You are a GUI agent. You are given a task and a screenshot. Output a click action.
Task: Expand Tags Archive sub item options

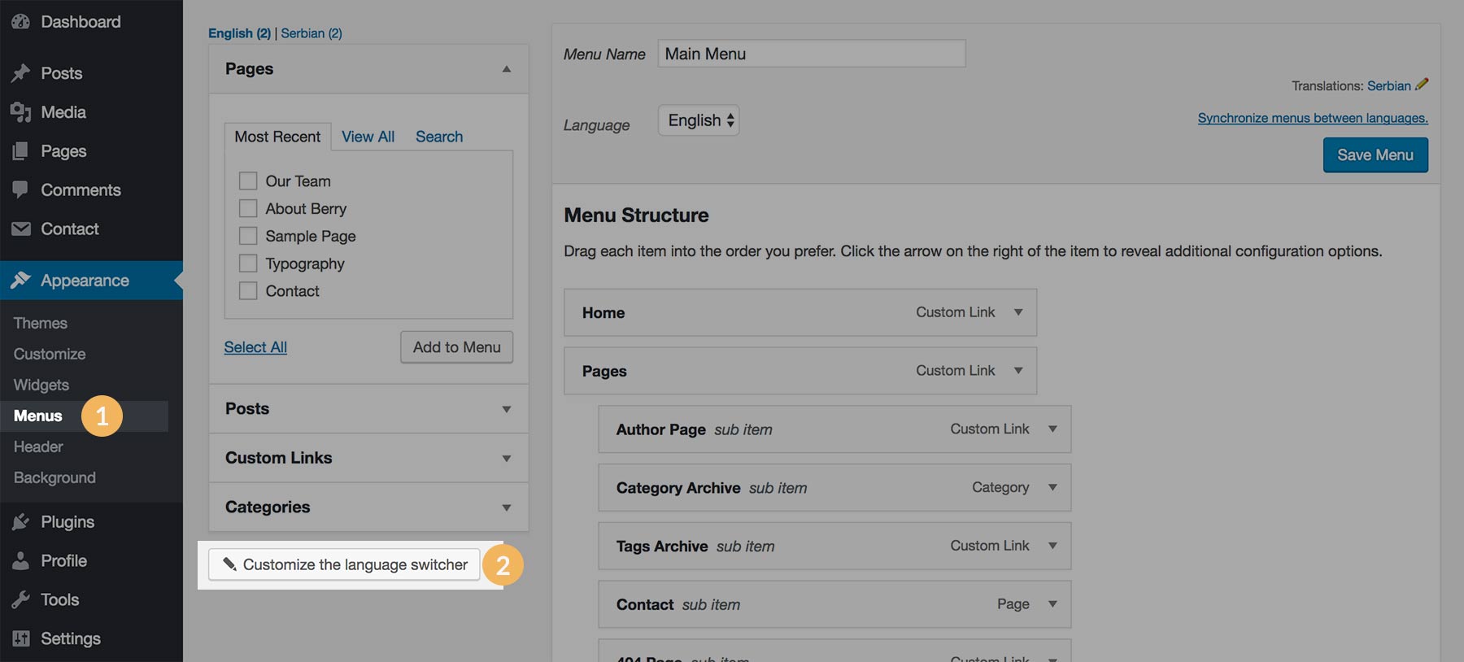tap(1052, 546)
